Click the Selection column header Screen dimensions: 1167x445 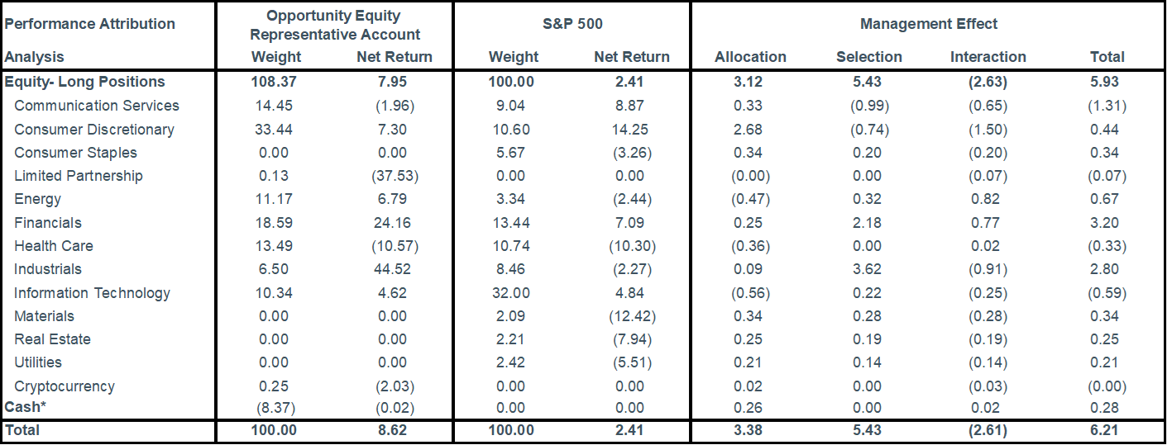pos(869,57)
